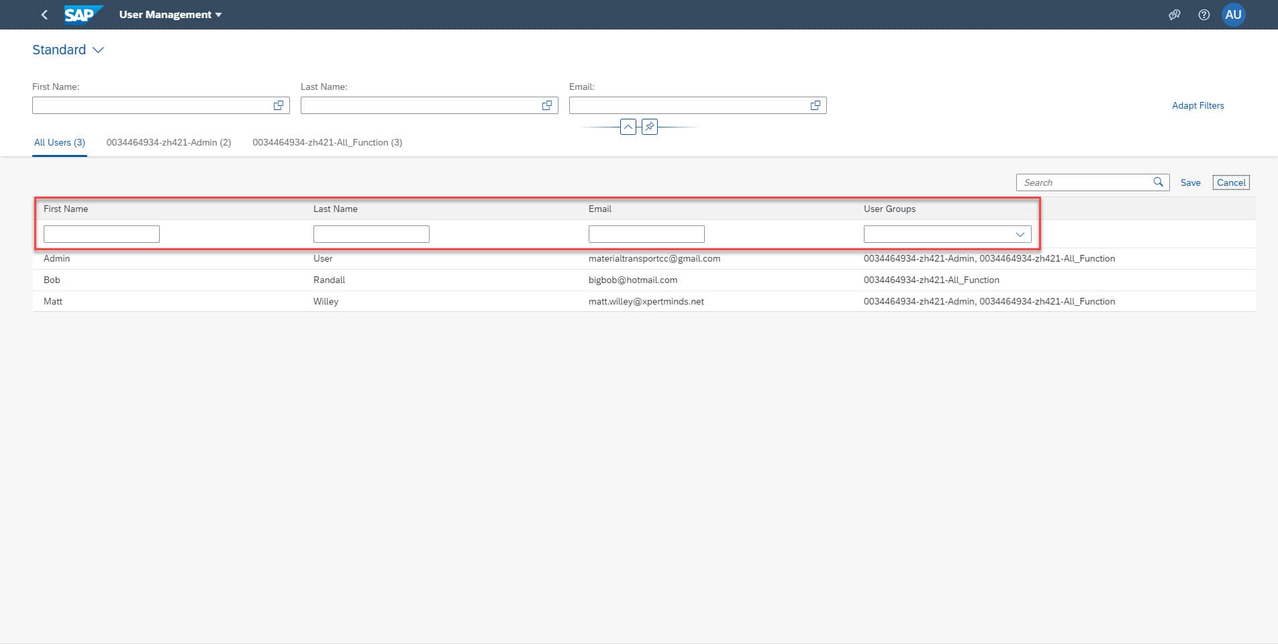This screenshot has width=1278, height=644.
Task: Pin the filter header
Action: tap(650, 127)
